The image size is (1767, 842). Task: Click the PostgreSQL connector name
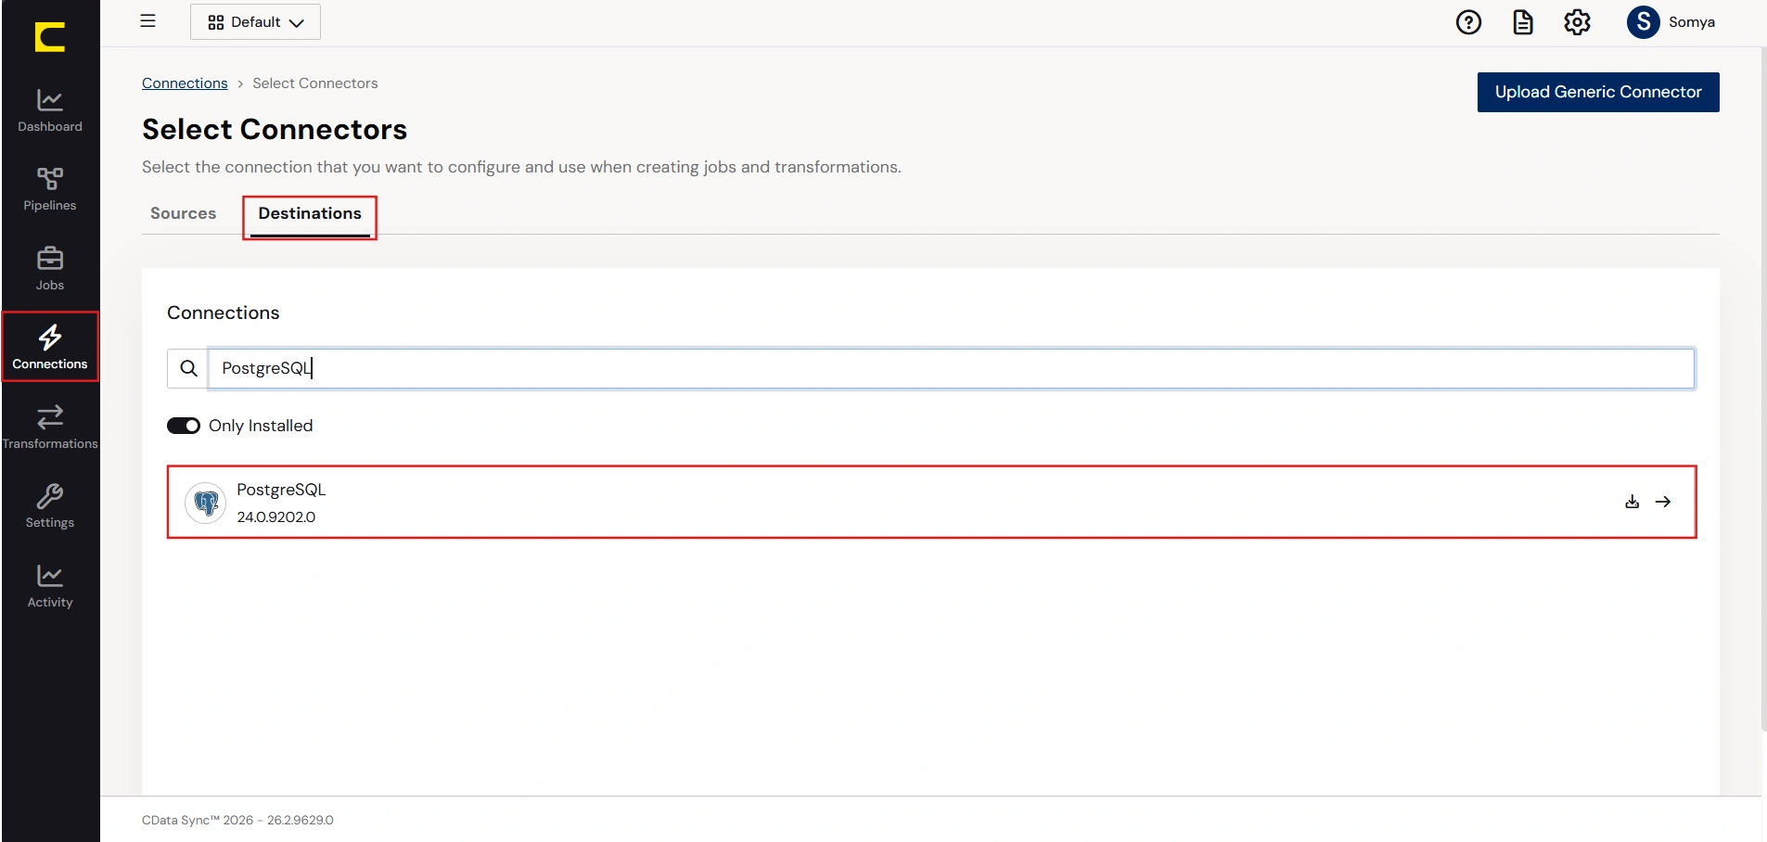click(281, 490)
